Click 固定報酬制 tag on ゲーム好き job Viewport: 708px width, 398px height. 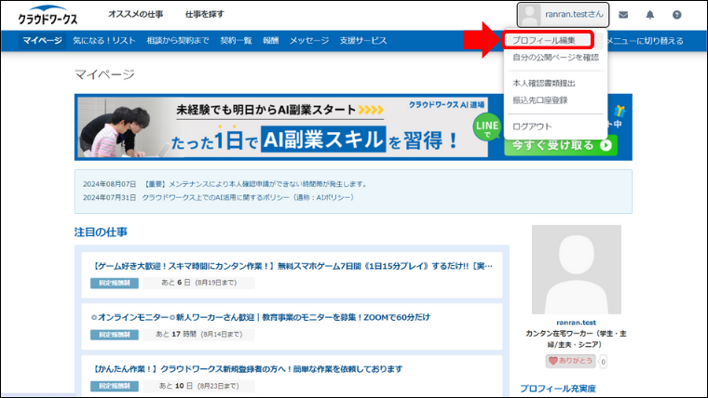115,283
